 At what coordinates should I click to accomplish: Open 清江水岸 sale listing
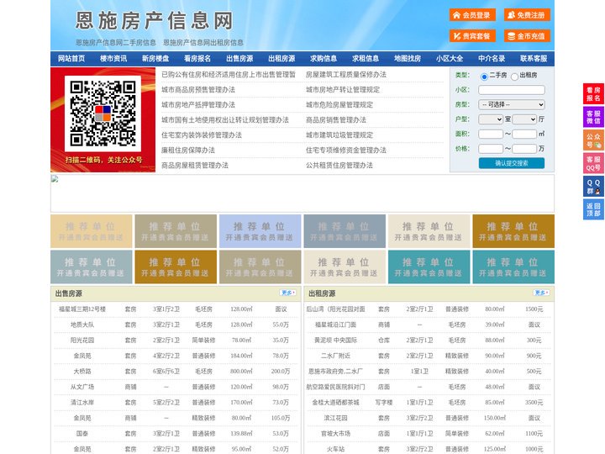point(82,402)
